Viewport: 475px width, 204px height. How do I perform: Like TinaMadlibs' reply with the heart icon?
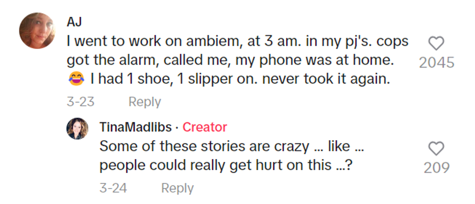tap(437, 148)
